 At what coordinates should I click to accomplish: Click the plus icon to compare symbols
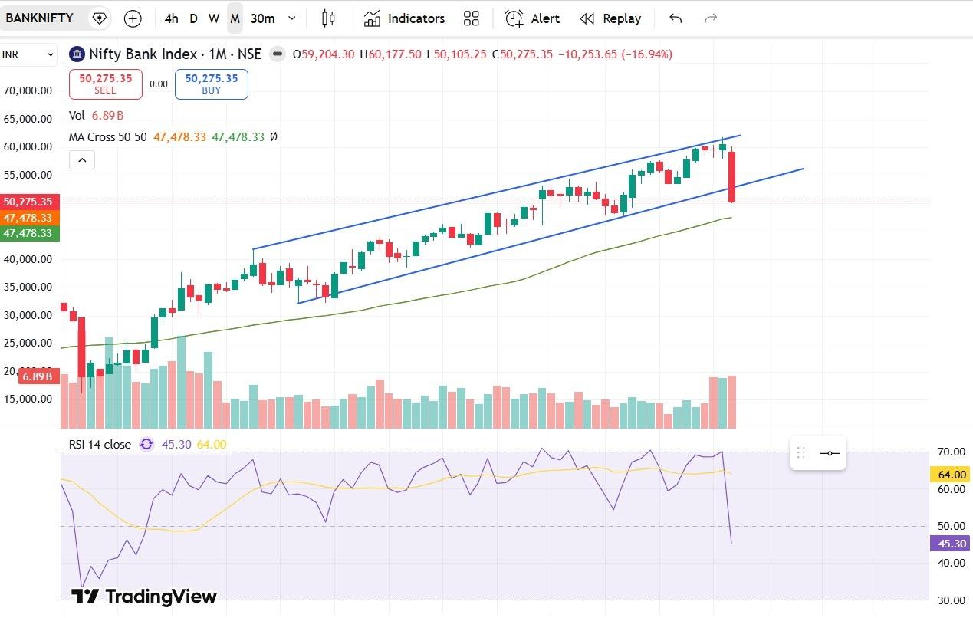133,18
